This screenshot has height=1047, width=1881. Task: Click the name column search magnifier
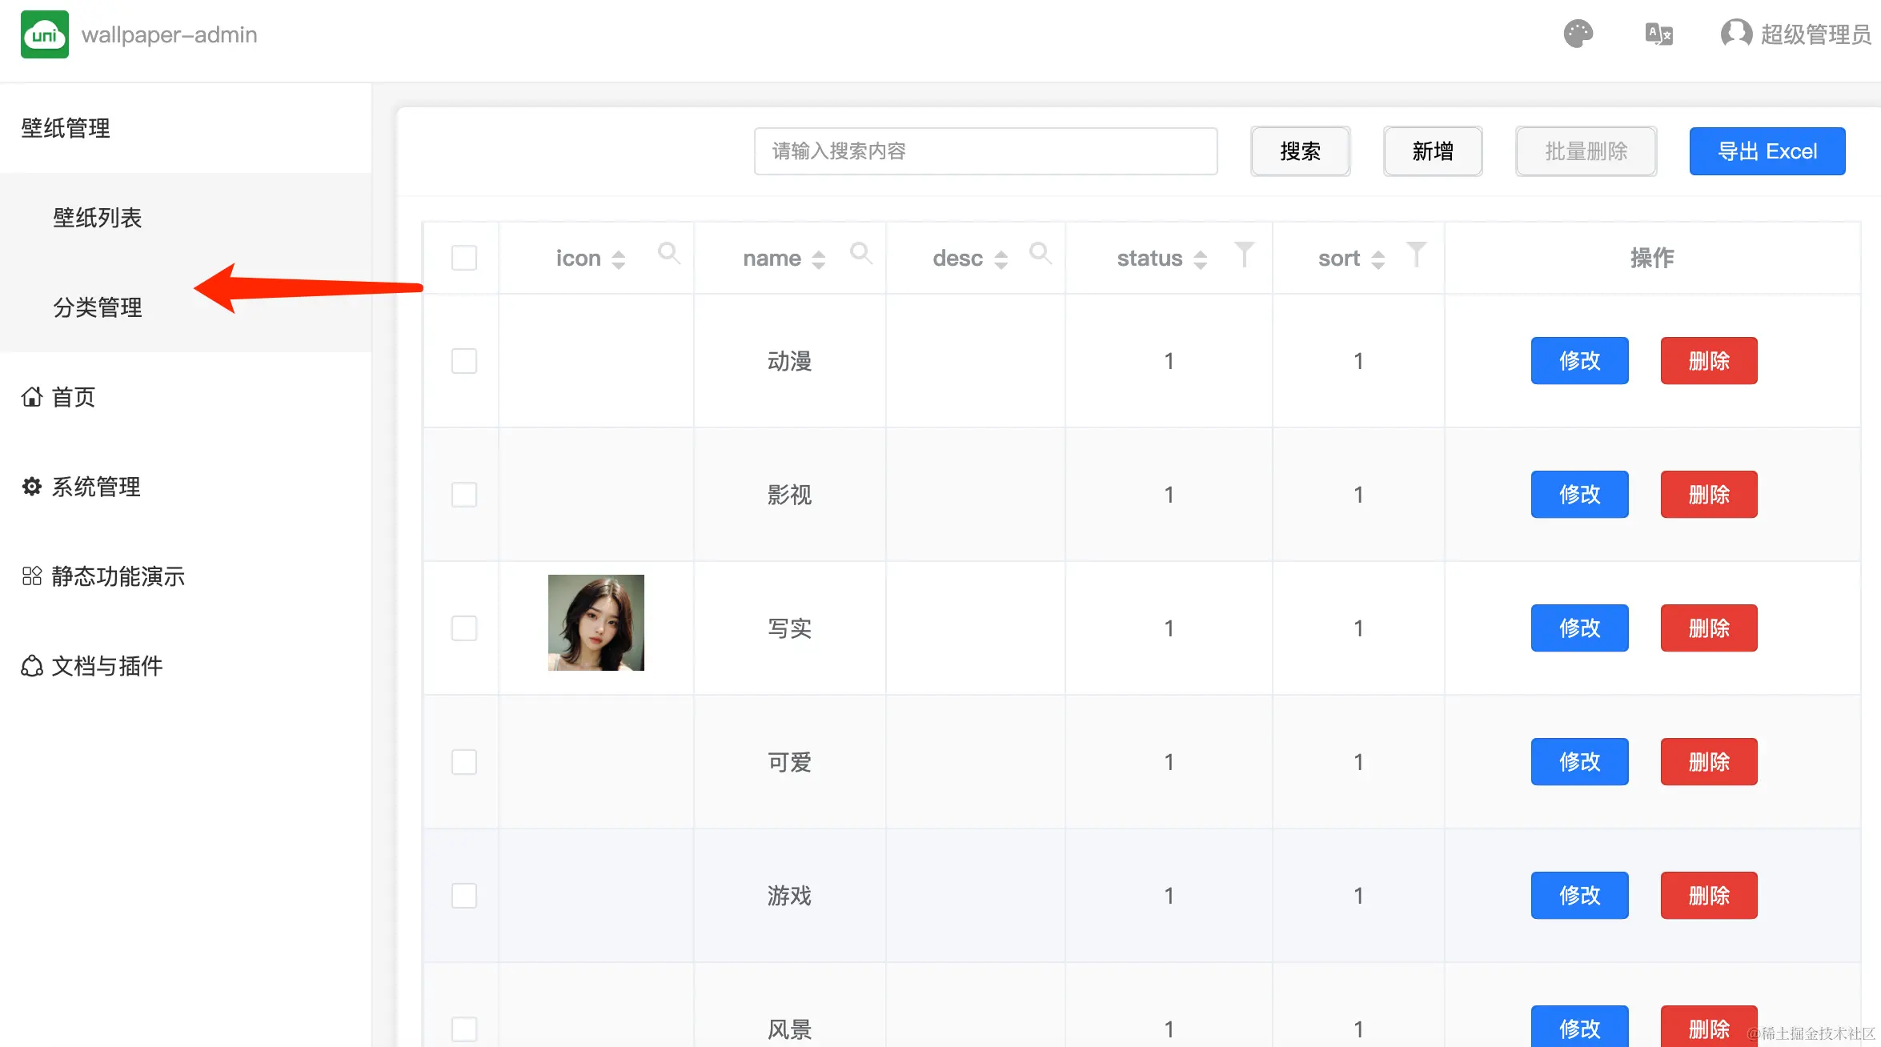click(x=860, y=254)
